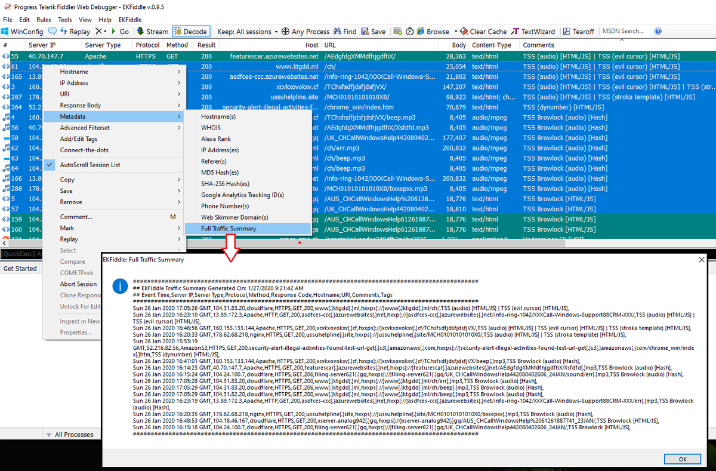Click the Comments column header
Image resolution: width=716 pixels, height=471 pixels.
tap(618, 45)
